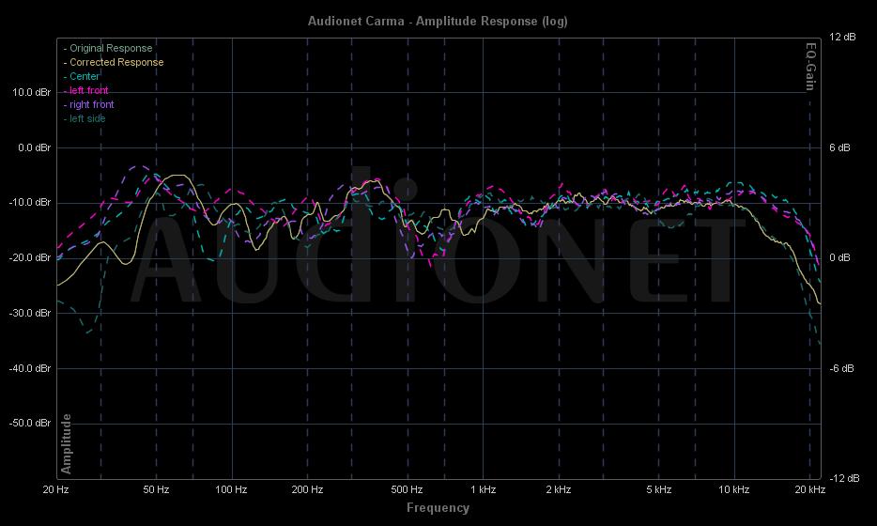Click the vertical 'Amplitude' axis label
Screen dimensions: 877x526
(x=66, y=444)
